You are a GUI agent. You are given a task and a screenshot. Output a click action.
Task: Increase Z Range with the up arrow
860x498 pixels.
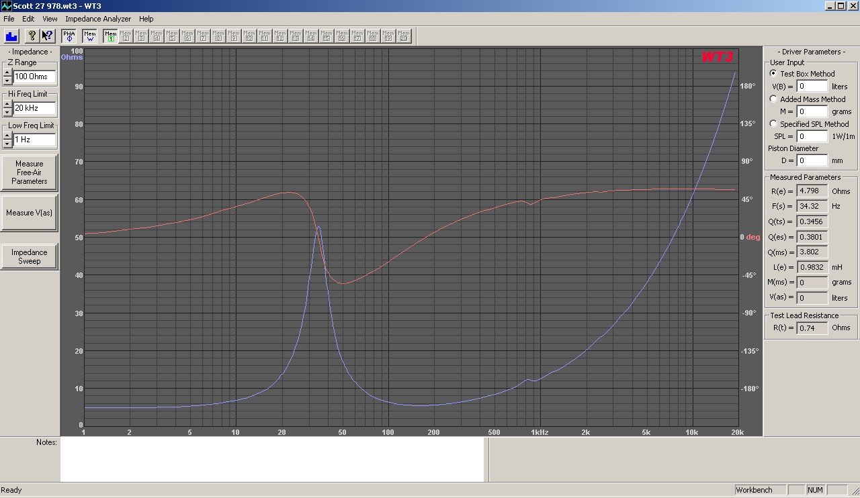[7, 72]
